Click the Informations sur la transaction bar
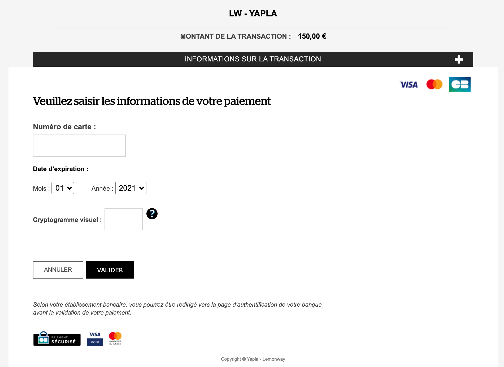The height and width of the screenshot is (367, 504). [x=253, y=59]
